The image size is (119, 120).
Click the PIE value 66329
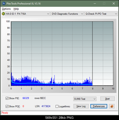[x=26, y=98]
